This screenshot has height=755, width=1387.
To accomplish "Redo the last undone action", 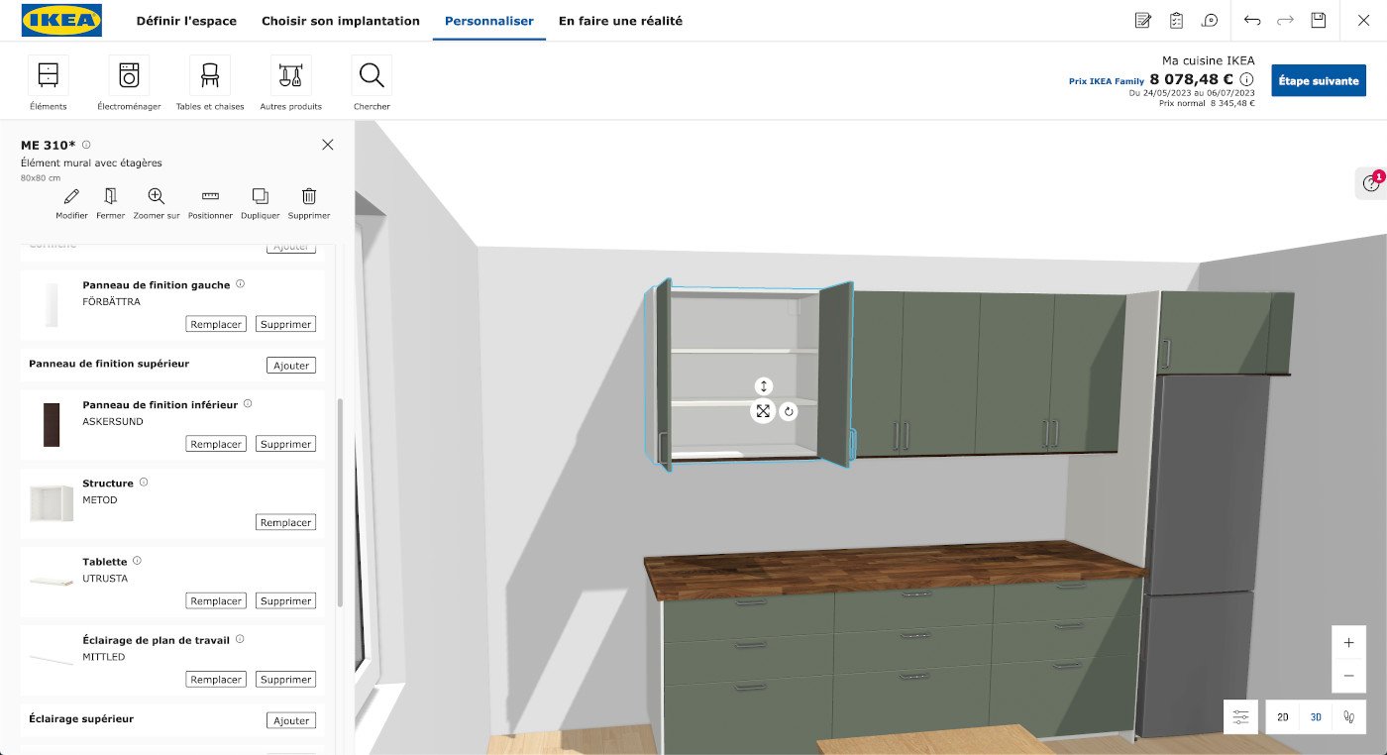I will pos(1285,21).
